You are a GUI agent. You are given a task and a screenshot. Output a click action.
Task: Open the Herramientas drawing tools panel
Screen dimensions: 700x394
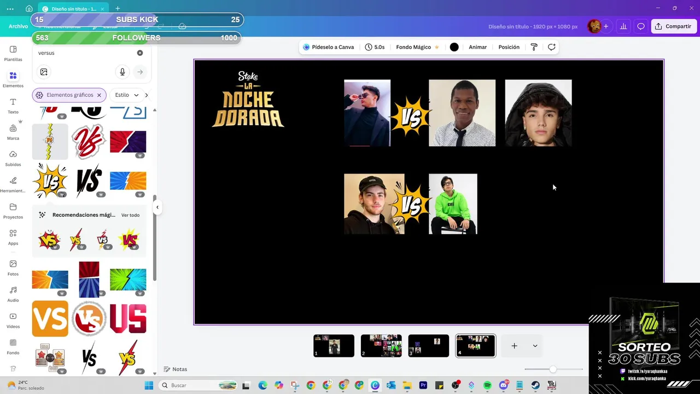pyautogui.click(x=13, y=184)
